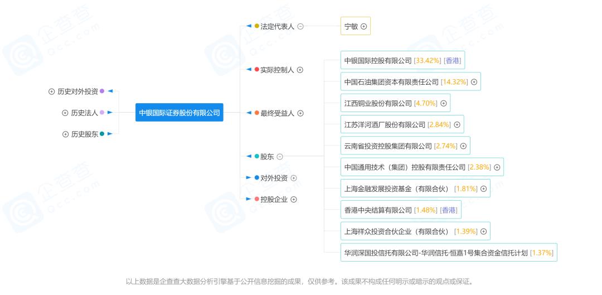Click dark teal dot beside 历史股东

[x=102, y=134]
